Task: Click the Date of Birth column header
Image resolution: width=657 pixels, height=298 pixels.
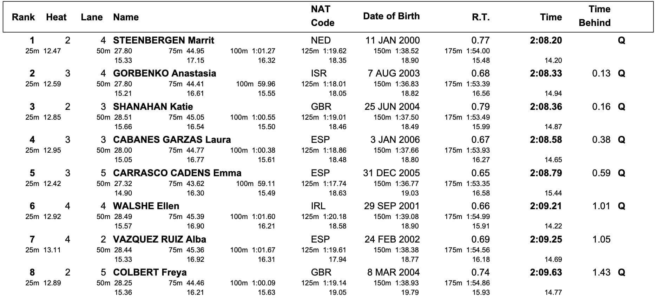Action: pyautogui.click(x=391, y=16)
